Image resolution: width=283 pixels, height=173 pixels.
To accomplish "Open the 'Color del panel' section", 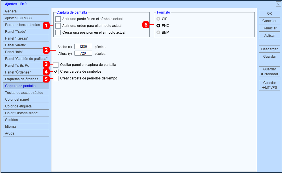I will [26, 100].
